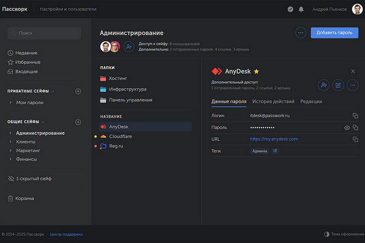
Task: Toggle the AnyDesk favorite star
Action: (256, 72)
